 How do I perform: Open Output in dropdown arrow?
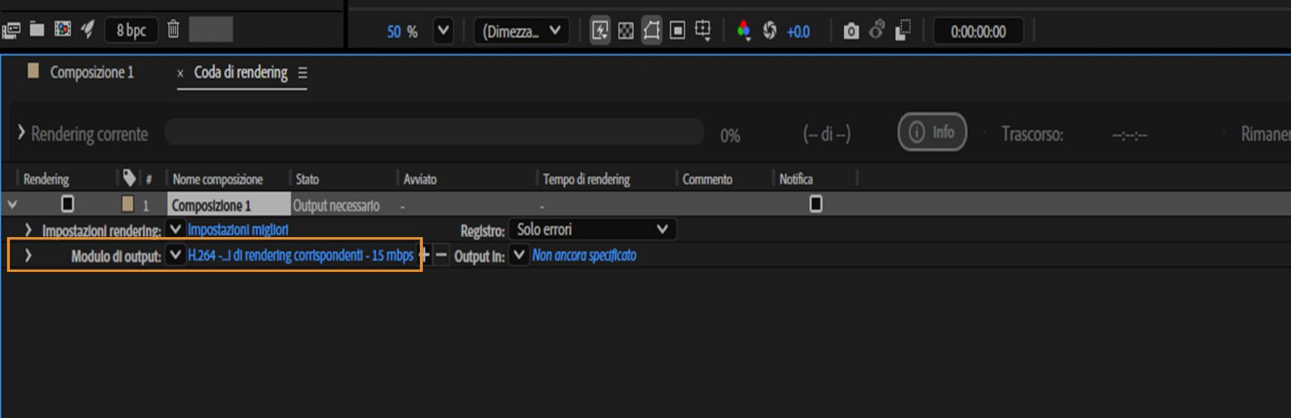518,255
